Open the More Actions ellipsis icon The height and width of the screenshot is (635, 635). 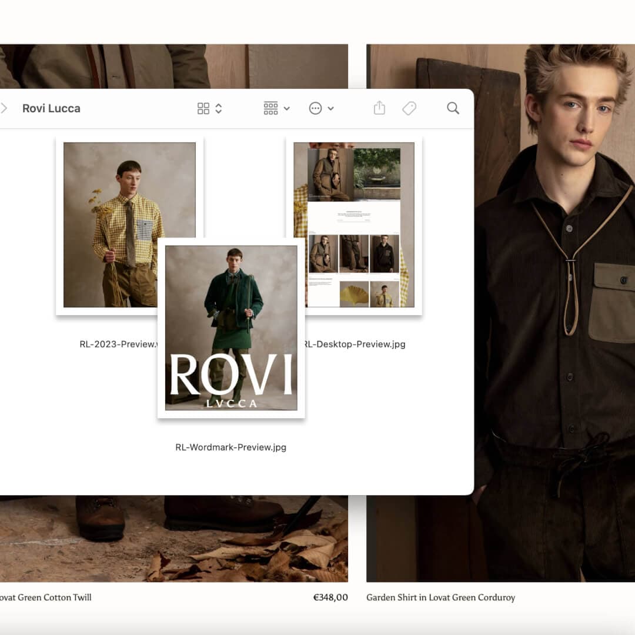click(315, 108)
